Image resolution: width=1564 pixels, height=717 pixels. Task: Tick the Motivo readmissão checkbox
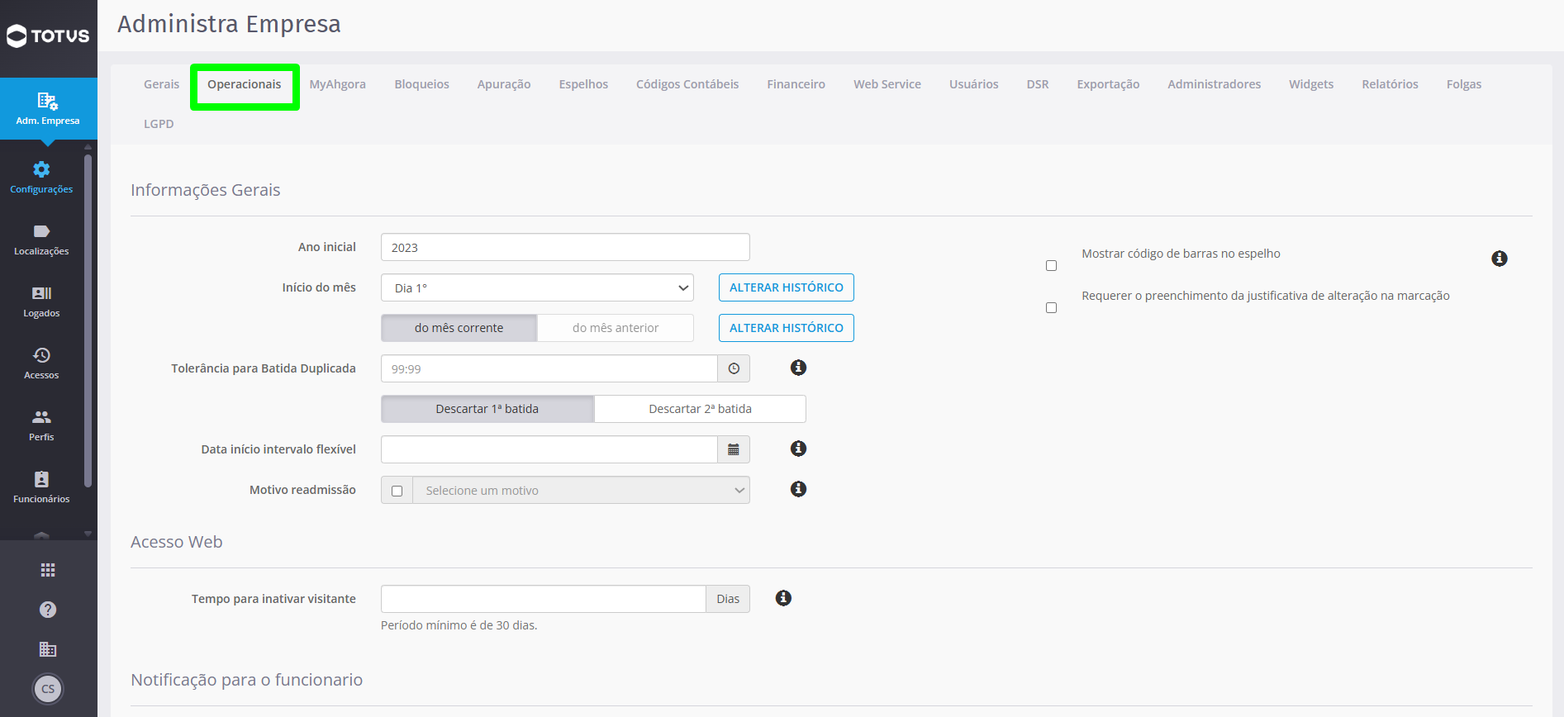[x=397, y=491]
